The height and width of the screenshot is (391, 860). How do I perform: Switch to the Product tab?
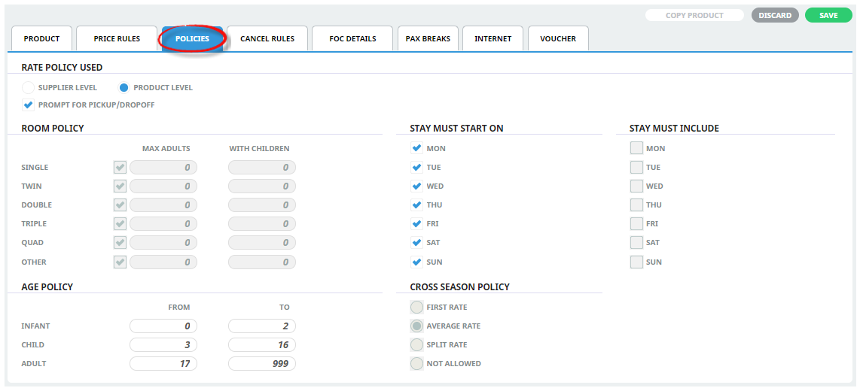click(x=41, y=39)
